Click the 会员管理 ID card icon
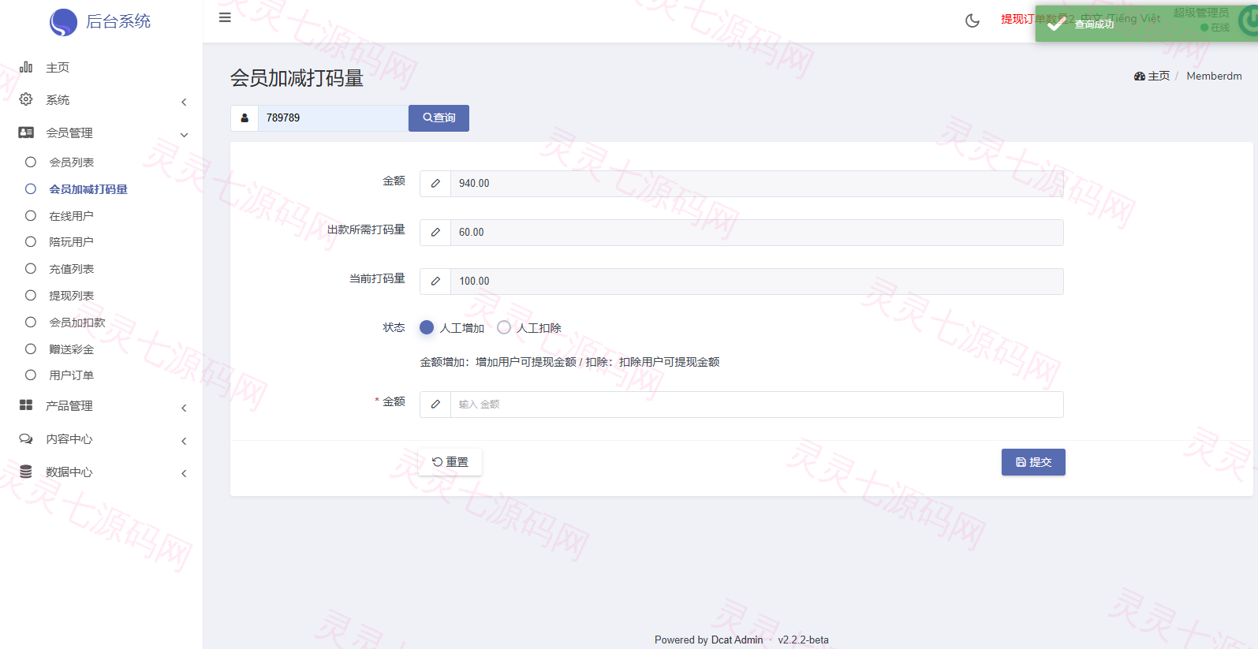This screenshot has height=649, width=1258. click(x=26, y=132)
